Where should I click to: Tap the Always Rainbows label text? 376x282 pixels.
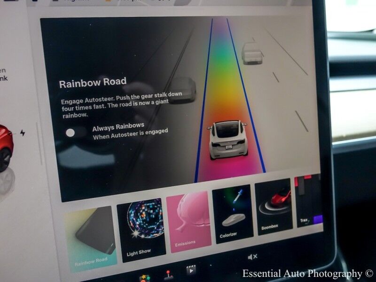pos(118,126)
